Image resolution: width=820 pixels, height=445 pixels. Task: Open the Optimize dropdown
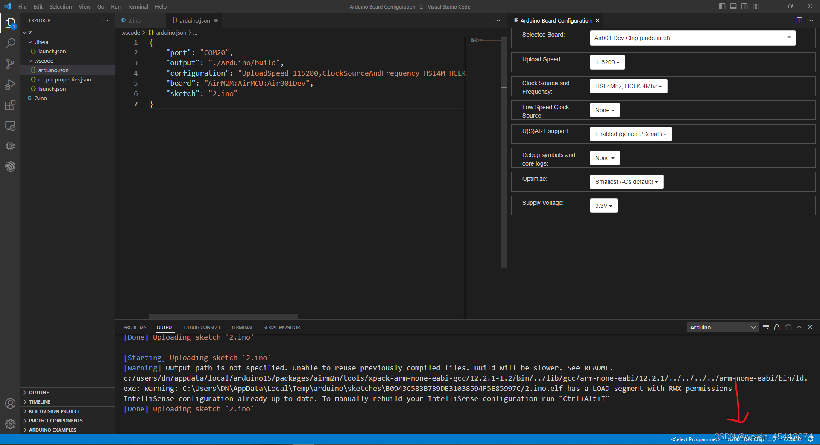[627, 182]
